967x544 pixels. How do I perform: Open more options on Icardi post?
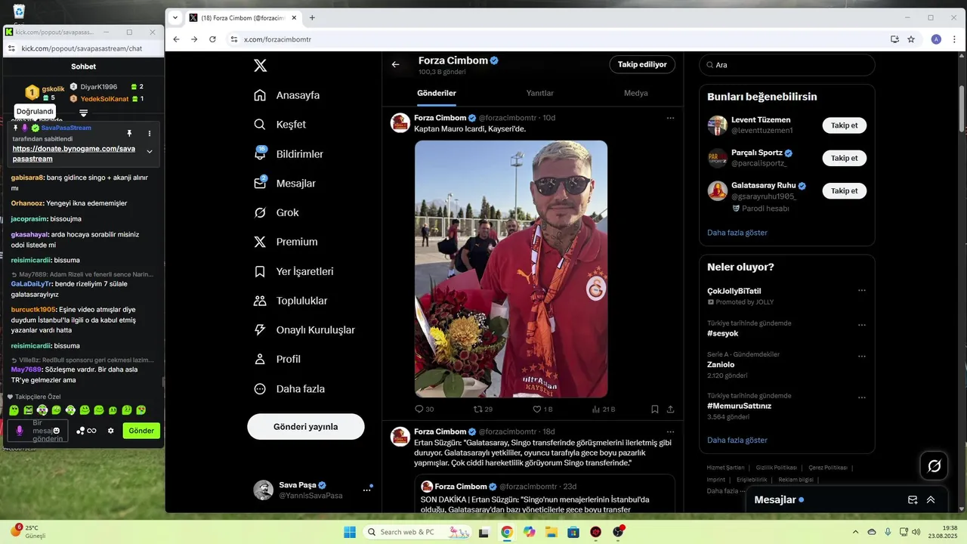pyautogui.click(x=670, y=118)
